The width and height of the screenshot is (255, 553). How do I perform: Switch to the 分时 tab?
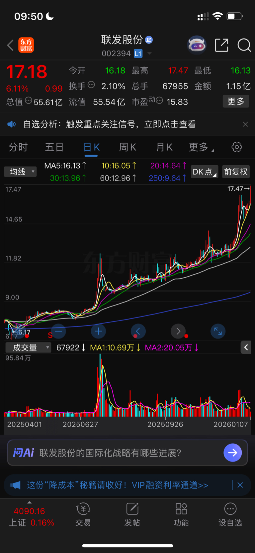[18, 147]
